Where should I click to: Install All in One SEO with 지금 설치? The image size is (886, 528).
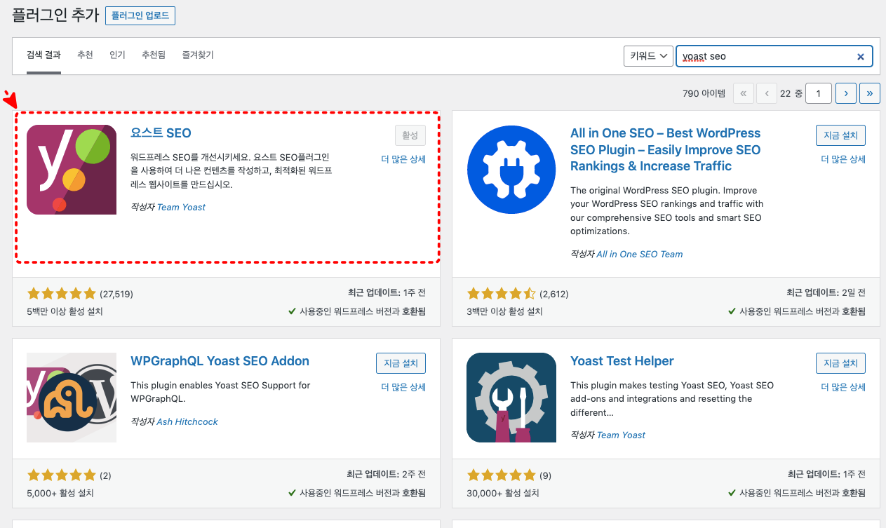pos(840,135)
